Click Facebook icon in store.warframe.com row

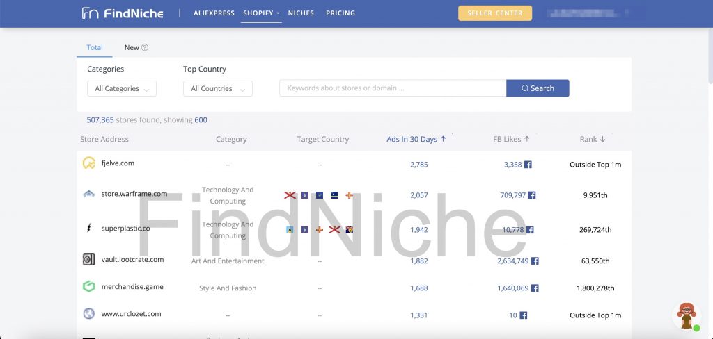531,195
